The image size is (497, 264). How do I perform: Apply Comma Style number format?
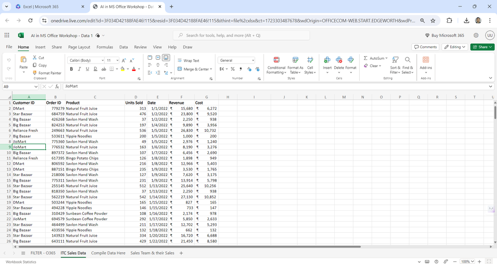click(241, 69)
